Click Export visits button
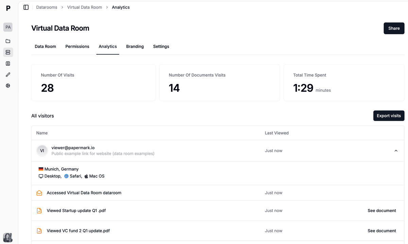Screen dimensions: 408x244 (389, 116)
